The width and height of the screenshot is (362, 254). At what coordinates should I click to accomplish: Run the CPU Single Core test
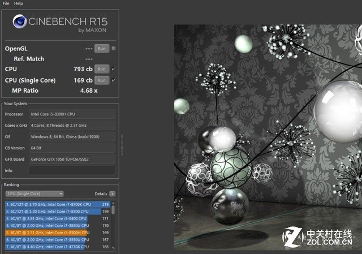pyautogui.click(x=101, y=80)
